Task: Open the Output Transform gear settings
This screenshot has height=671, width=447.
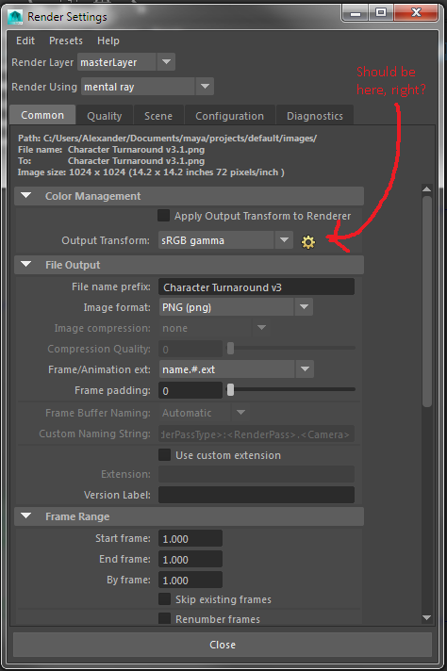Action: pos(307,242)
